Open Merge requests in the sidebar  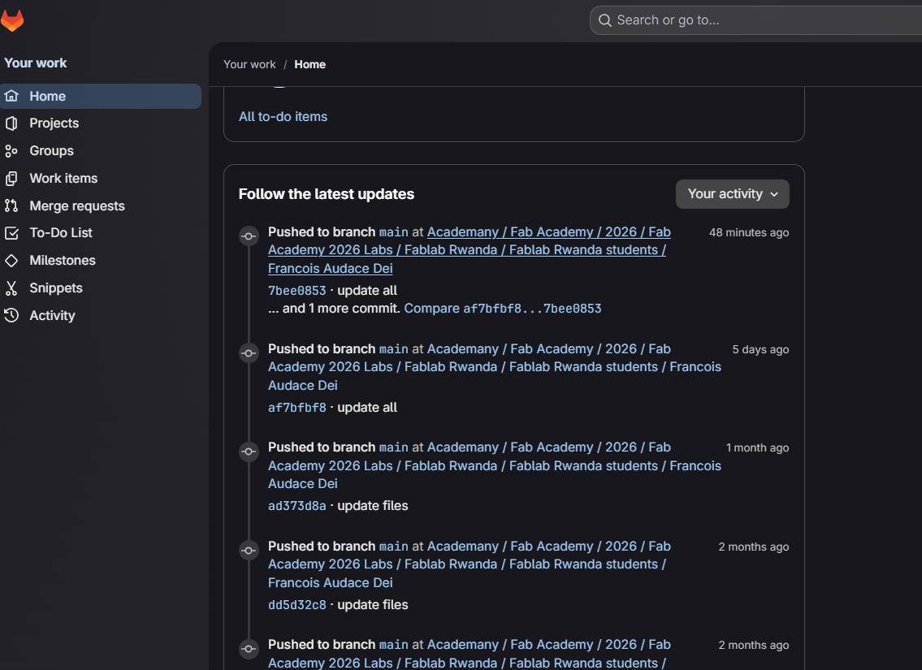101,205
